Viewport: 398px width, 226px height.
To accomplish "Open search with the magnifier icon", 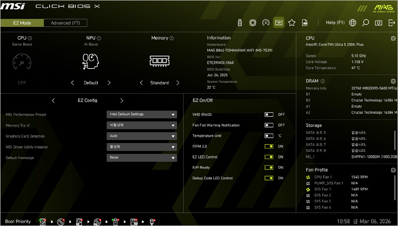I will tap(366, 23).
